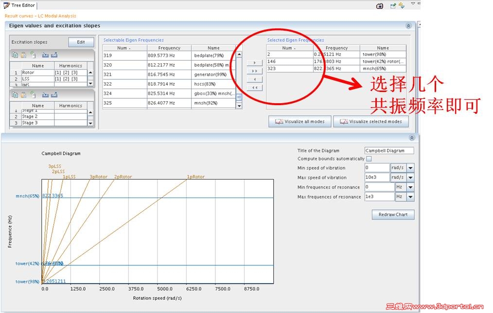Click the Tree Editor tab icon
This screenshot has height=313, width=493.
click(x=6, y=5)
